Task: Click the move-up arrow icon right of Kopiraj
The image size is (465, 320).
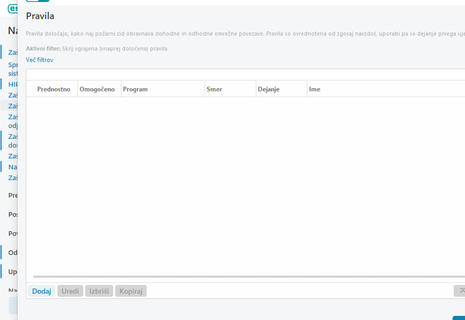Action: pos(460,291)
